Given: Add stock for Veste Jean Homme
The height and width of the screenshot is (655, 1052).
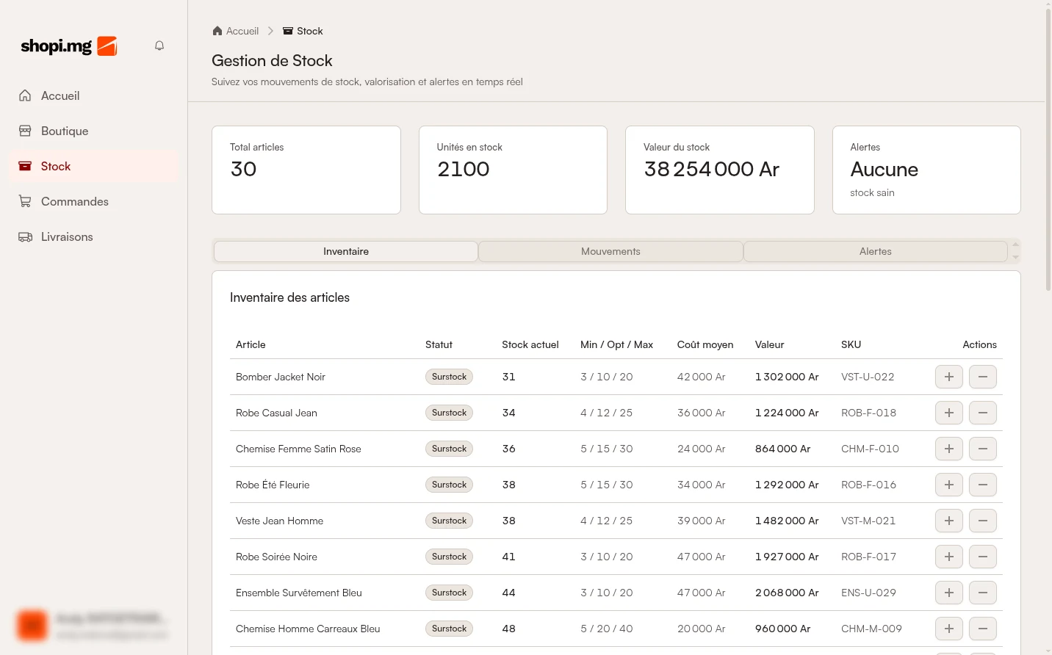Looking at the screenshot, I should [x=949, y=521].
